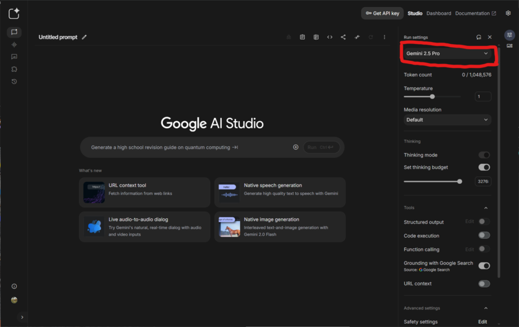Open the user account avatar
The height and width of the screenshot is (327, 519).
(x=14, y=300)
